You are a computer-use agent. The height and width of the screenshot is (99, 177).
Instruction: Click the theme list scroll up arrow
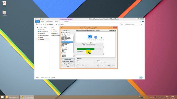[x=74, y=35]
